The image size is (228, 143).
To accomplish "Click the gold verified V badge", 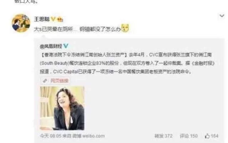I will (53, 19).
